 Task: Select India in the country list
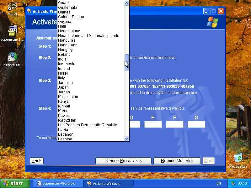click(91, 59)
